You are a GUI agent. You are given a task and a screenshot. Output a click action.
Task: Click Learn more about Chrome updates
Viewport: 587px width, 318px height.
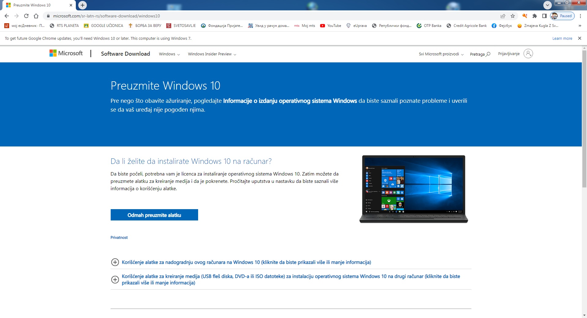pos(562,39)
